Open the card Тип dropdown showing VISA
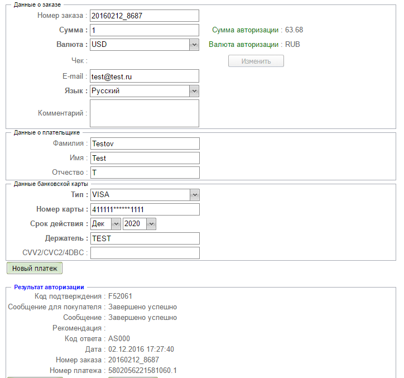 [x=144, y=195]
